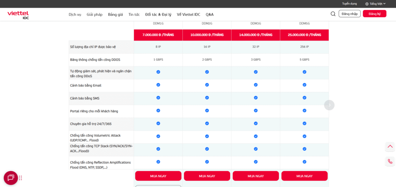Open the Tuyển dụng link

click(349, 3)
